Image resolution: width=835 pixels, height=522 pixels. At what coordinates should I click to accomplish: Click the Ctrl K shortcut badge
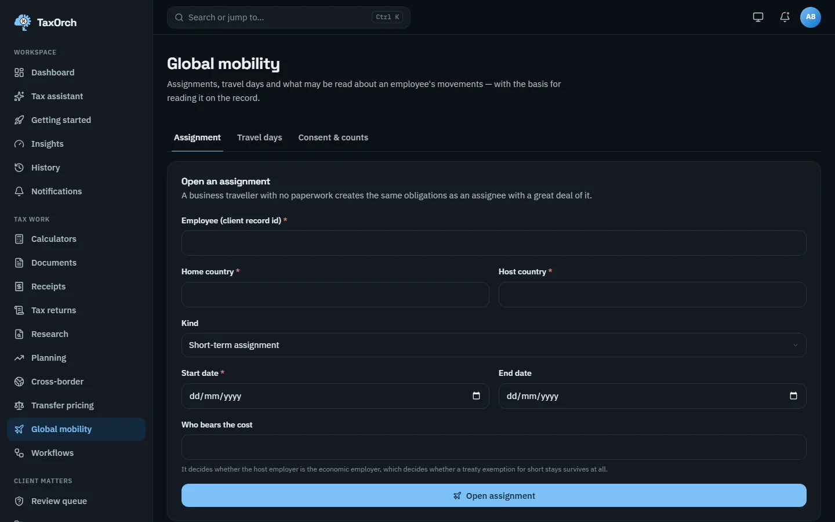(x=387, y=17)
